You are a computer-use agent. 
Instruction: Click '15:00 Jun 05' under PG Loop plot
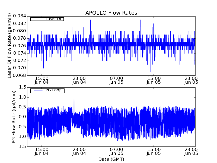point(154,152)
